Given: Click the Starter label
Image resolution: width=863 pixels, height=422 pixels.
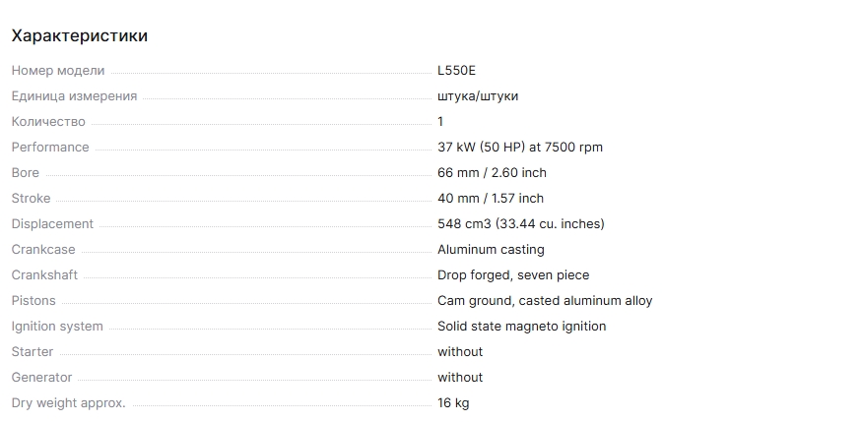Looking at the screenshot, I should (x=33, y=352).
